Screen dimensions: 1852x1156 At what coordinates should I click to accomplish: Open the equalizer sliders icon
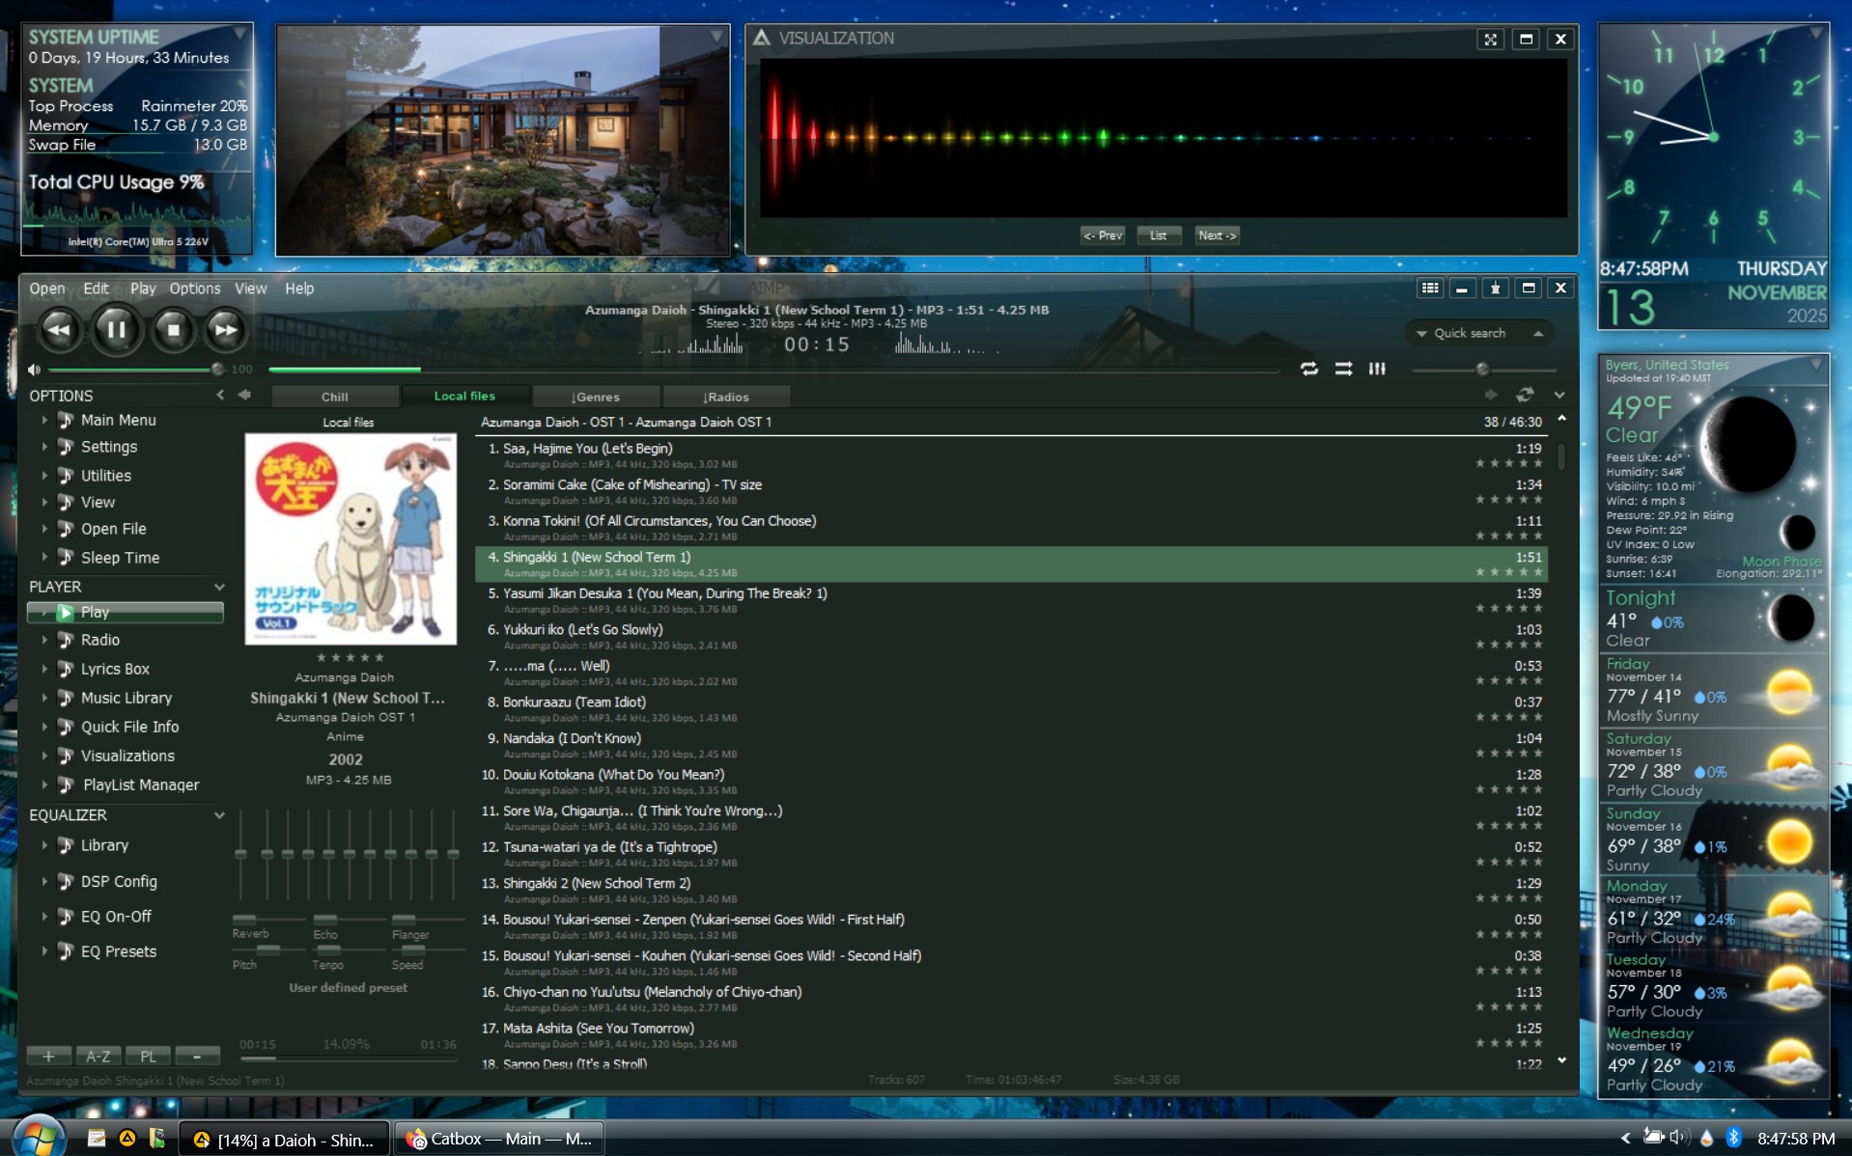[1377, 369]
